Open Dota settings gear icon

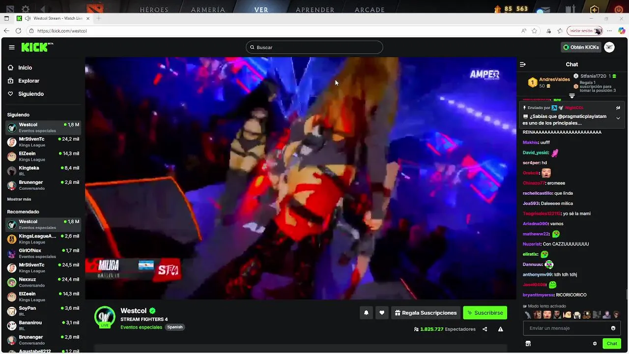(x=26, y=9)
